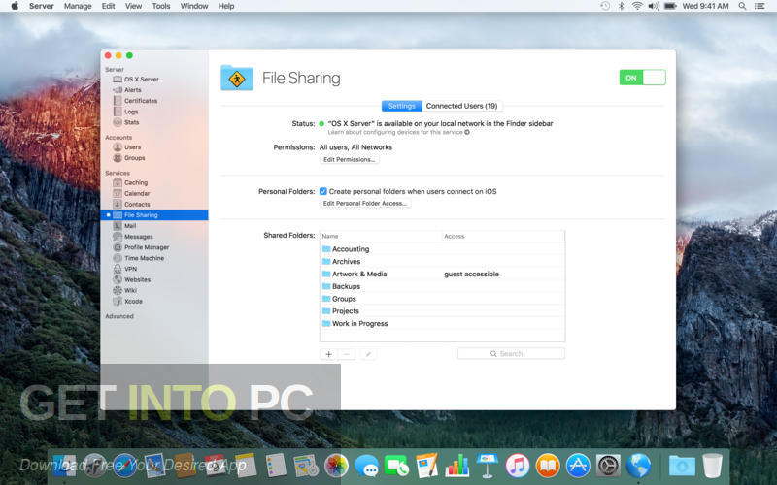
Task: Click the Wi-Fi status icon
Action: click(x=637, y=6)
